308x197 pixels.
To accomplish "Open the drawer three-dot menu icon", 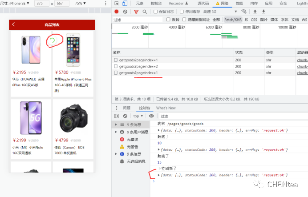I will click(x=117, y=108).
